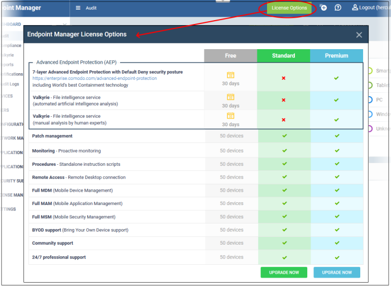Click the Community support label
Image resolution: width=391 pixels, height=286 pixels.
[x=53, y=243]
